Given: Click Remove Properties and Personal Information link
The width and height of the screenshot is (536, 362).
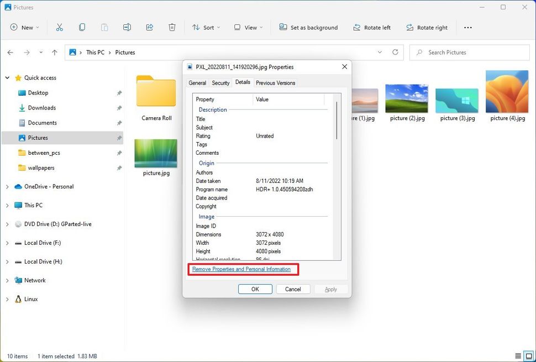Looking at the screenshot, I should click(x=241, y=269).
